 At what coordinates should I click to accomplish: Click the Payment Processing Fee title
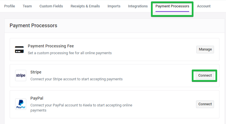coord(51,46)
